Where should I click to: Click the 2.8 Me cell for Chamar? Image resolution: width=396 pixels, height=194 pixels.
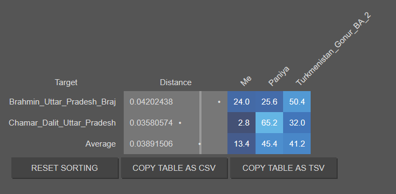pos(241,123)
